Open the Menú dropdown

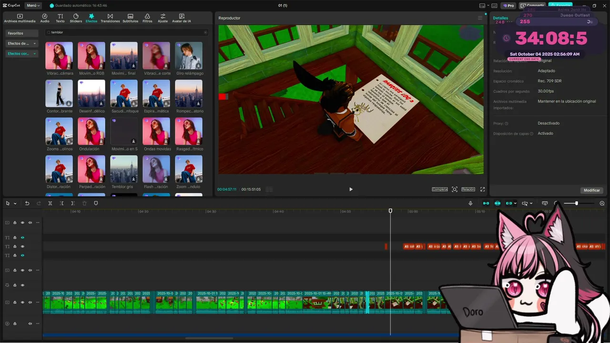[33, 6]
